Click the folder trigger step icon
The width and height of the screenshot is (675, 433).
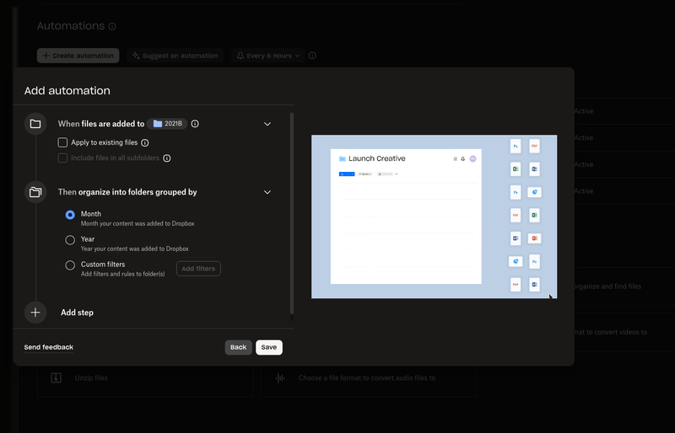tap(35, 124)
